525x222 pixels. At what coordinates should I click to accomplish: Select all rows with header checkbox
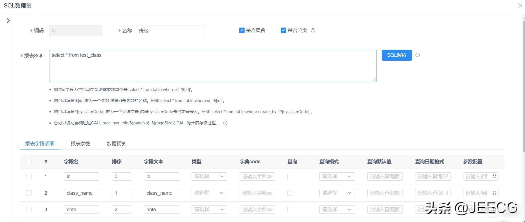(29, 162)
